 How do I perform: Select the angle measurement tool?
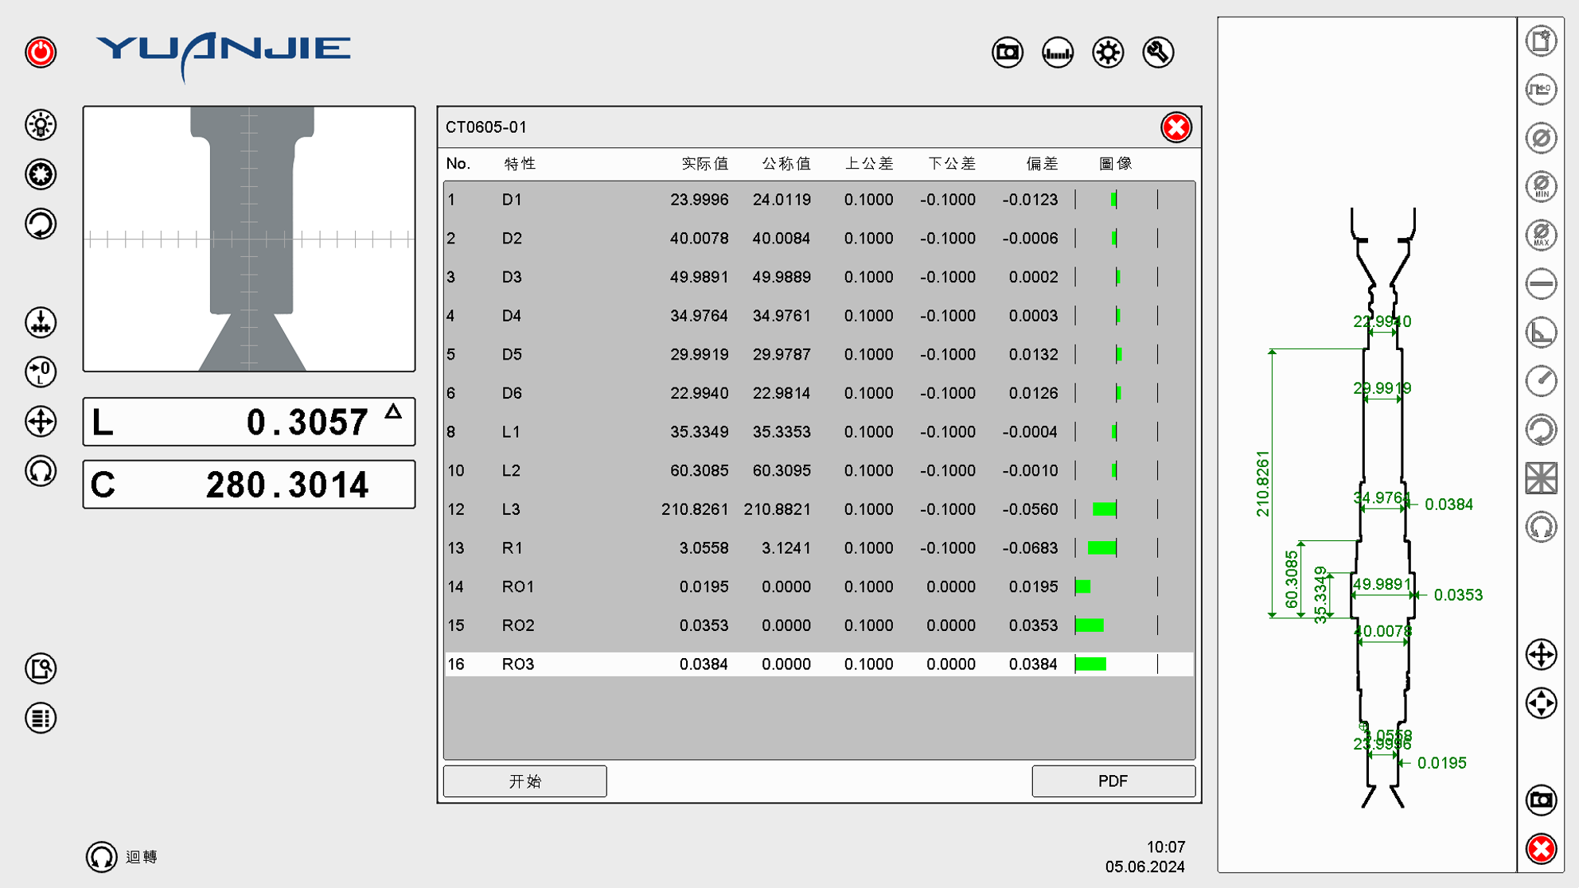tap(1541, 332)
